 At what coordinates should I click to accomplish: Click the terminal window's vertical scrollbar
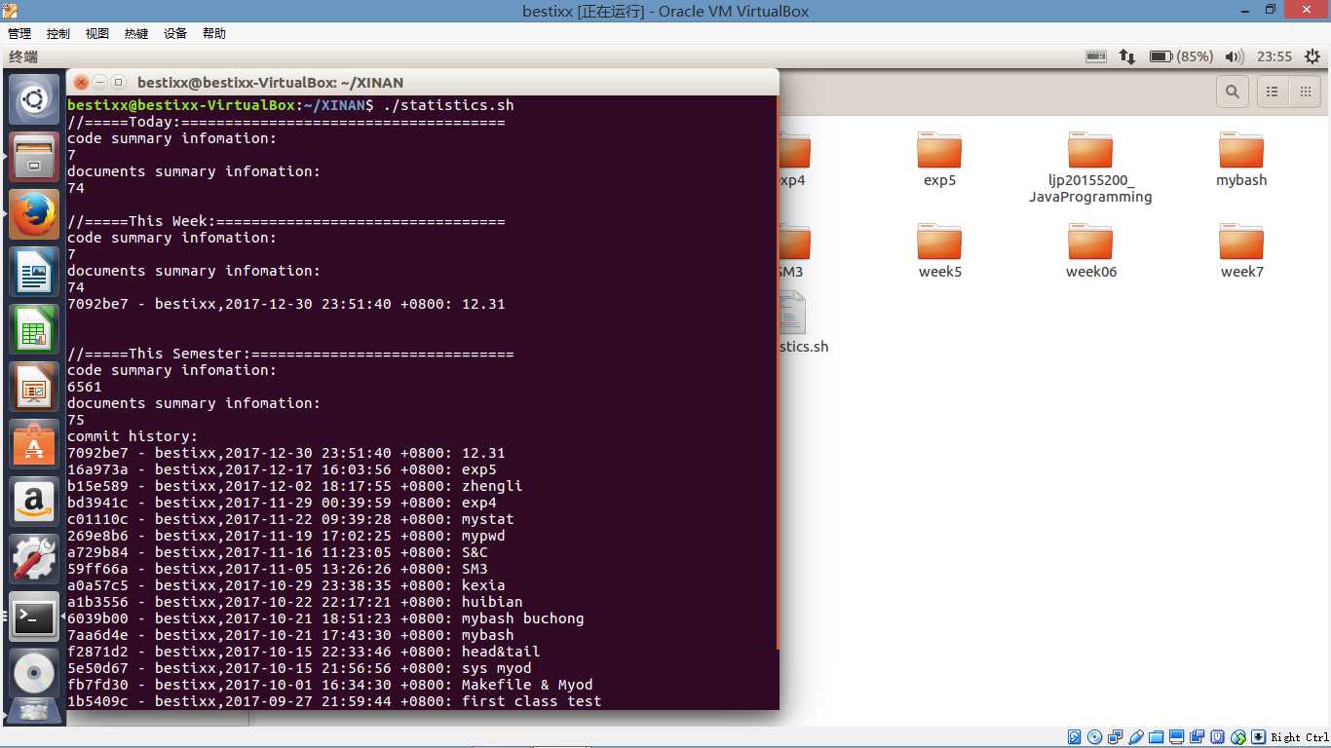pos(776,373)
